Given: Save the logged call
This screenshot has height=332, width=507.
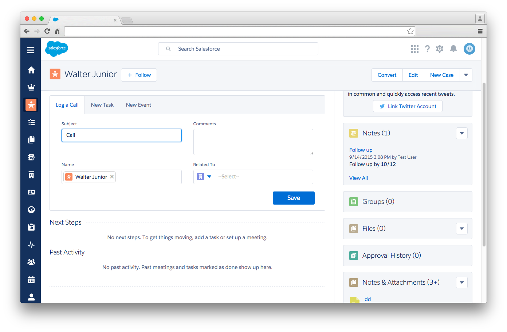Looking at the screenshot, I should click(x=294, y=198).
